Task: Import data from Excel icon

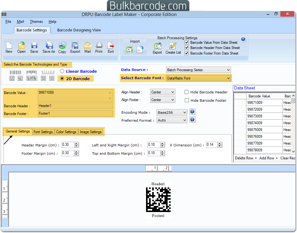Action: [x=130, y=50]
